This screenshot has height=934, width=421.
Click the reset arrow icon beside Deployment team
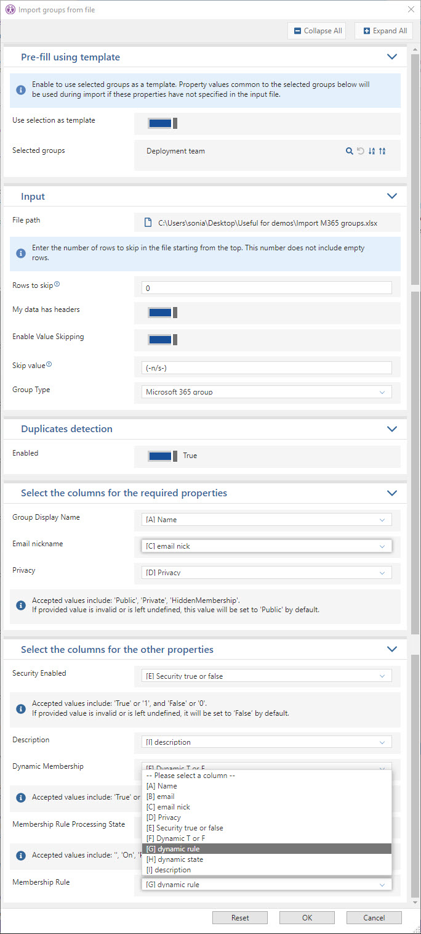[360, 151]
